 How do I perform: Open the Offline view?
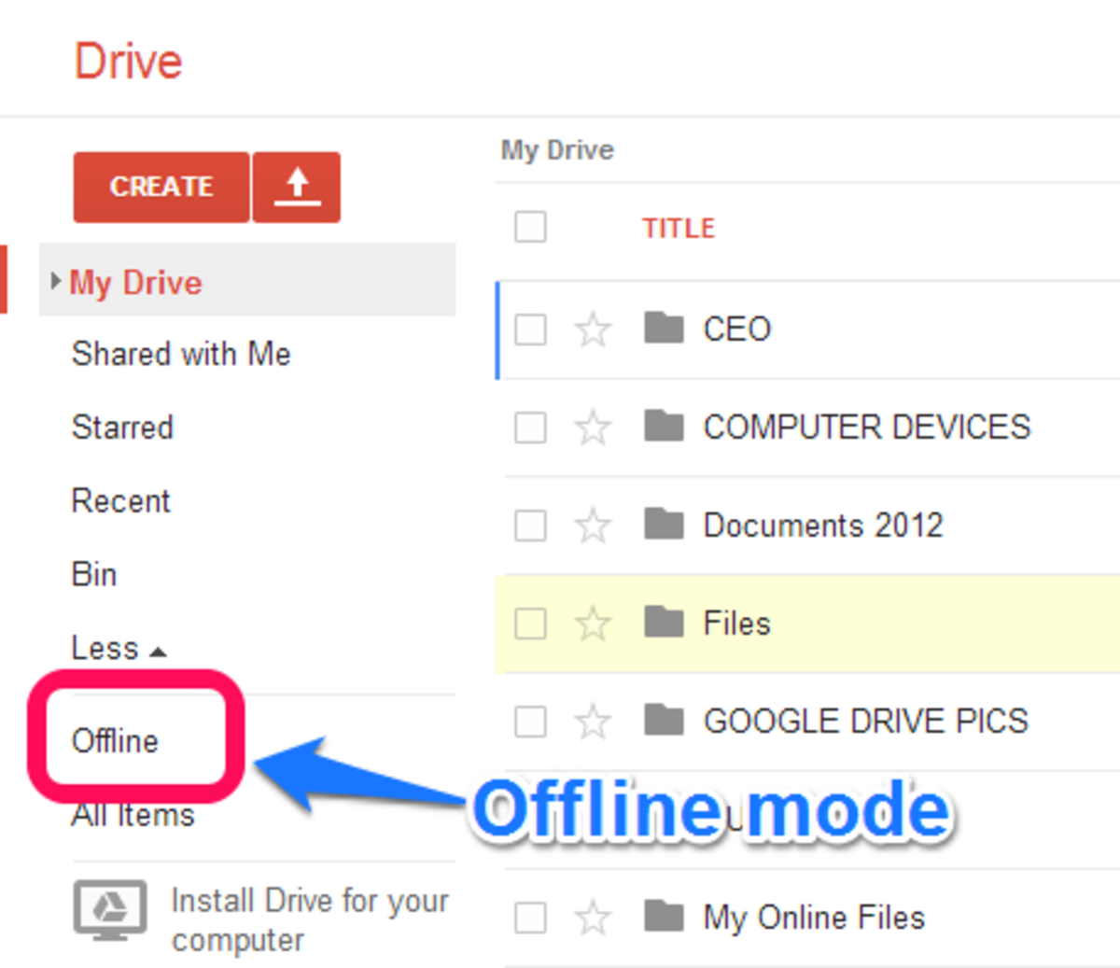115,741
